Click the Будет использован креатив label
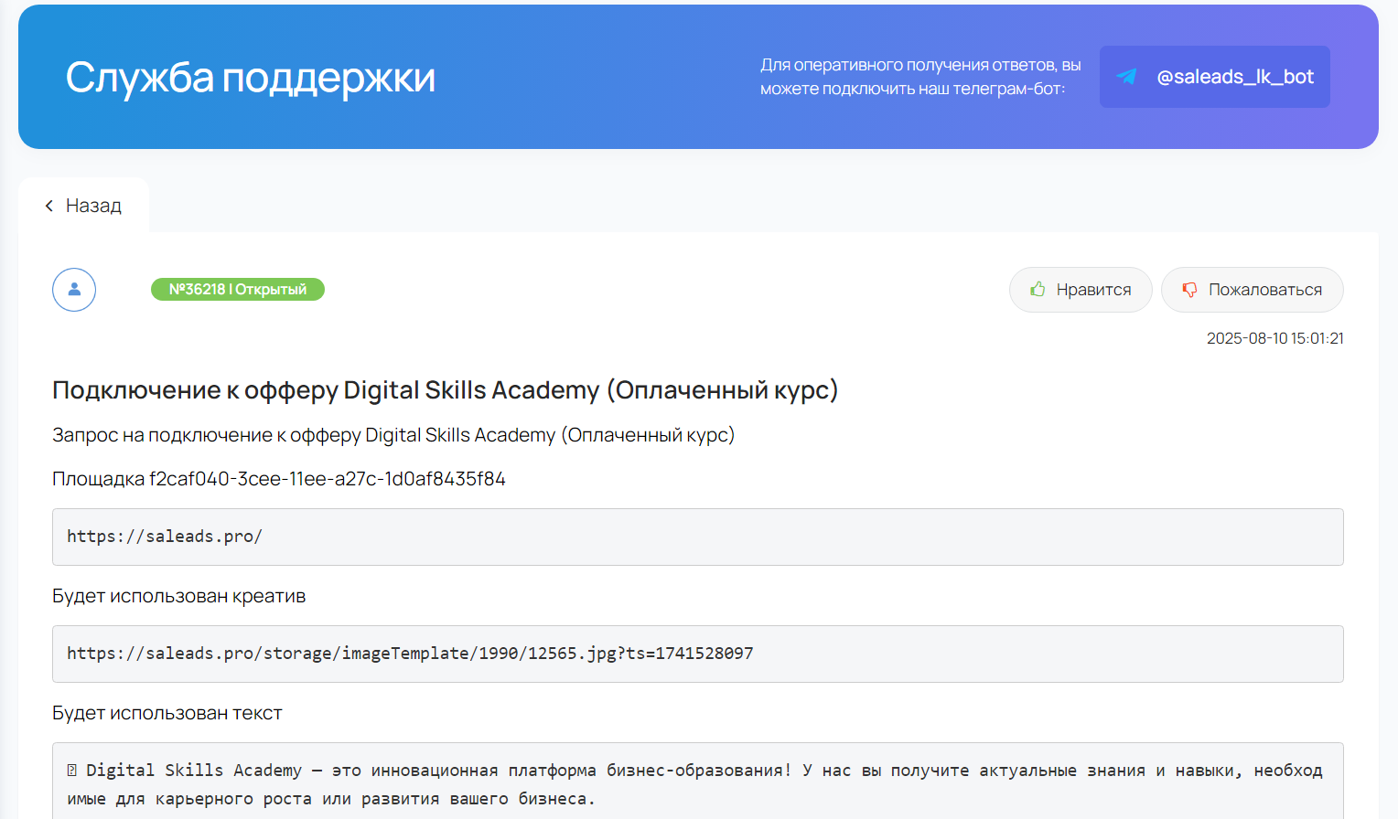The width and height of the screenshot is (1398, 819). [x=179, y=596]
